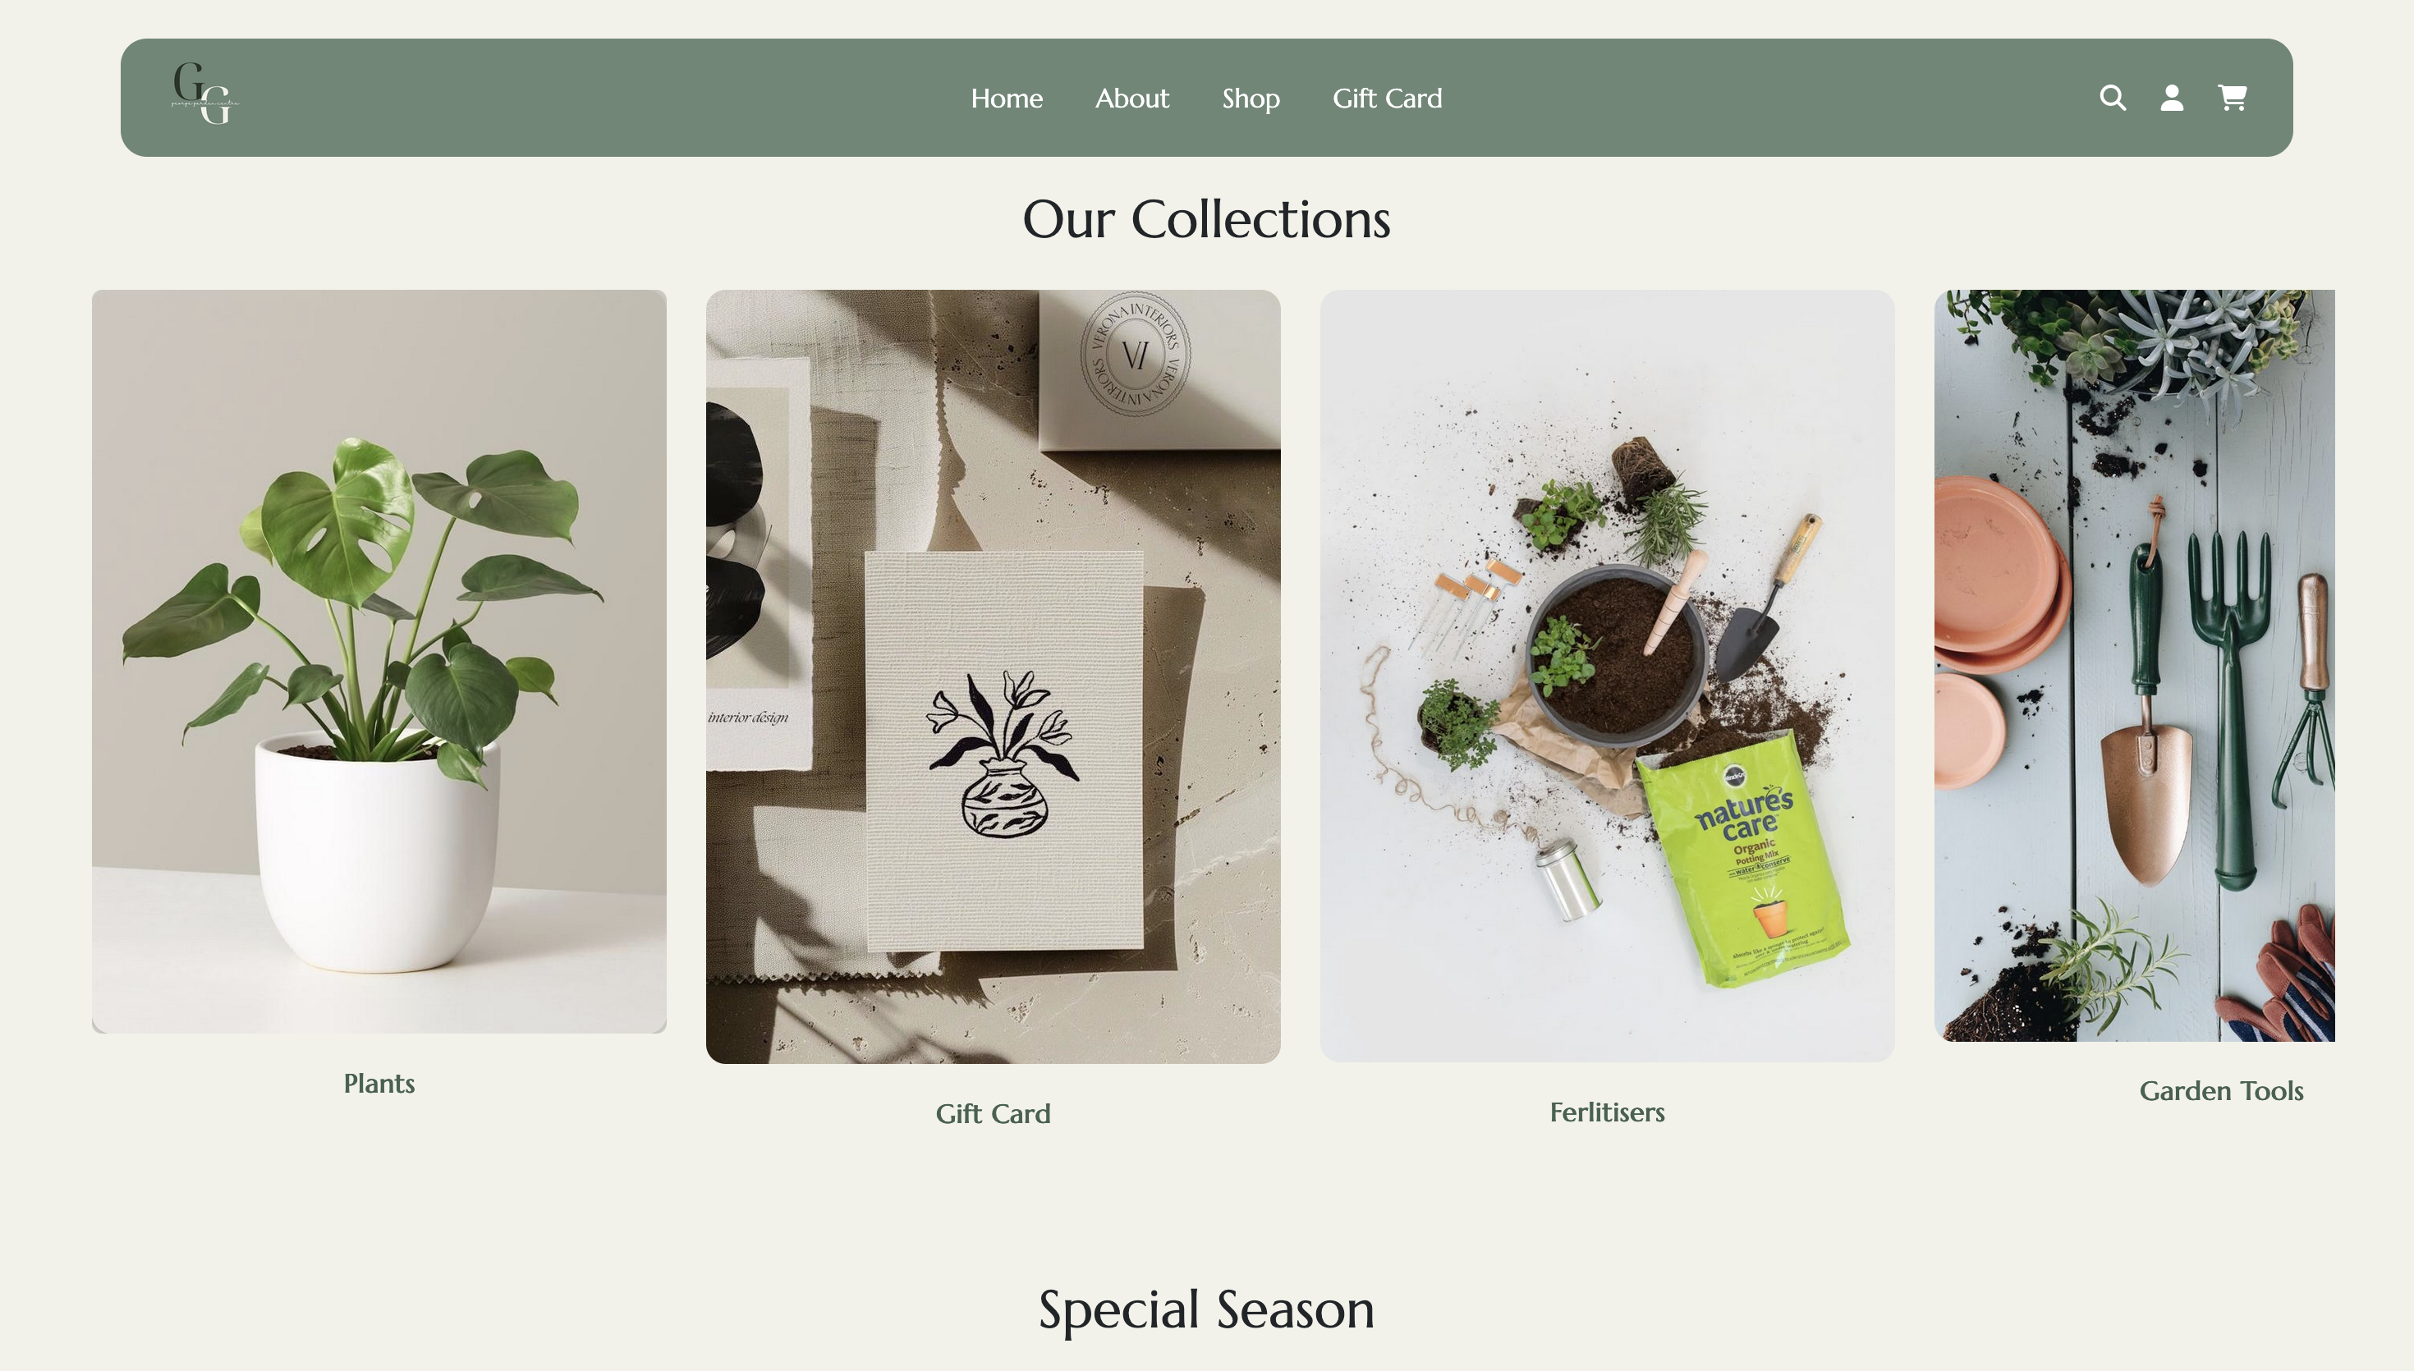Choose the potting soil and herbs image
Screen dimensions: 2414x1371
click(x=1607, y=675)
